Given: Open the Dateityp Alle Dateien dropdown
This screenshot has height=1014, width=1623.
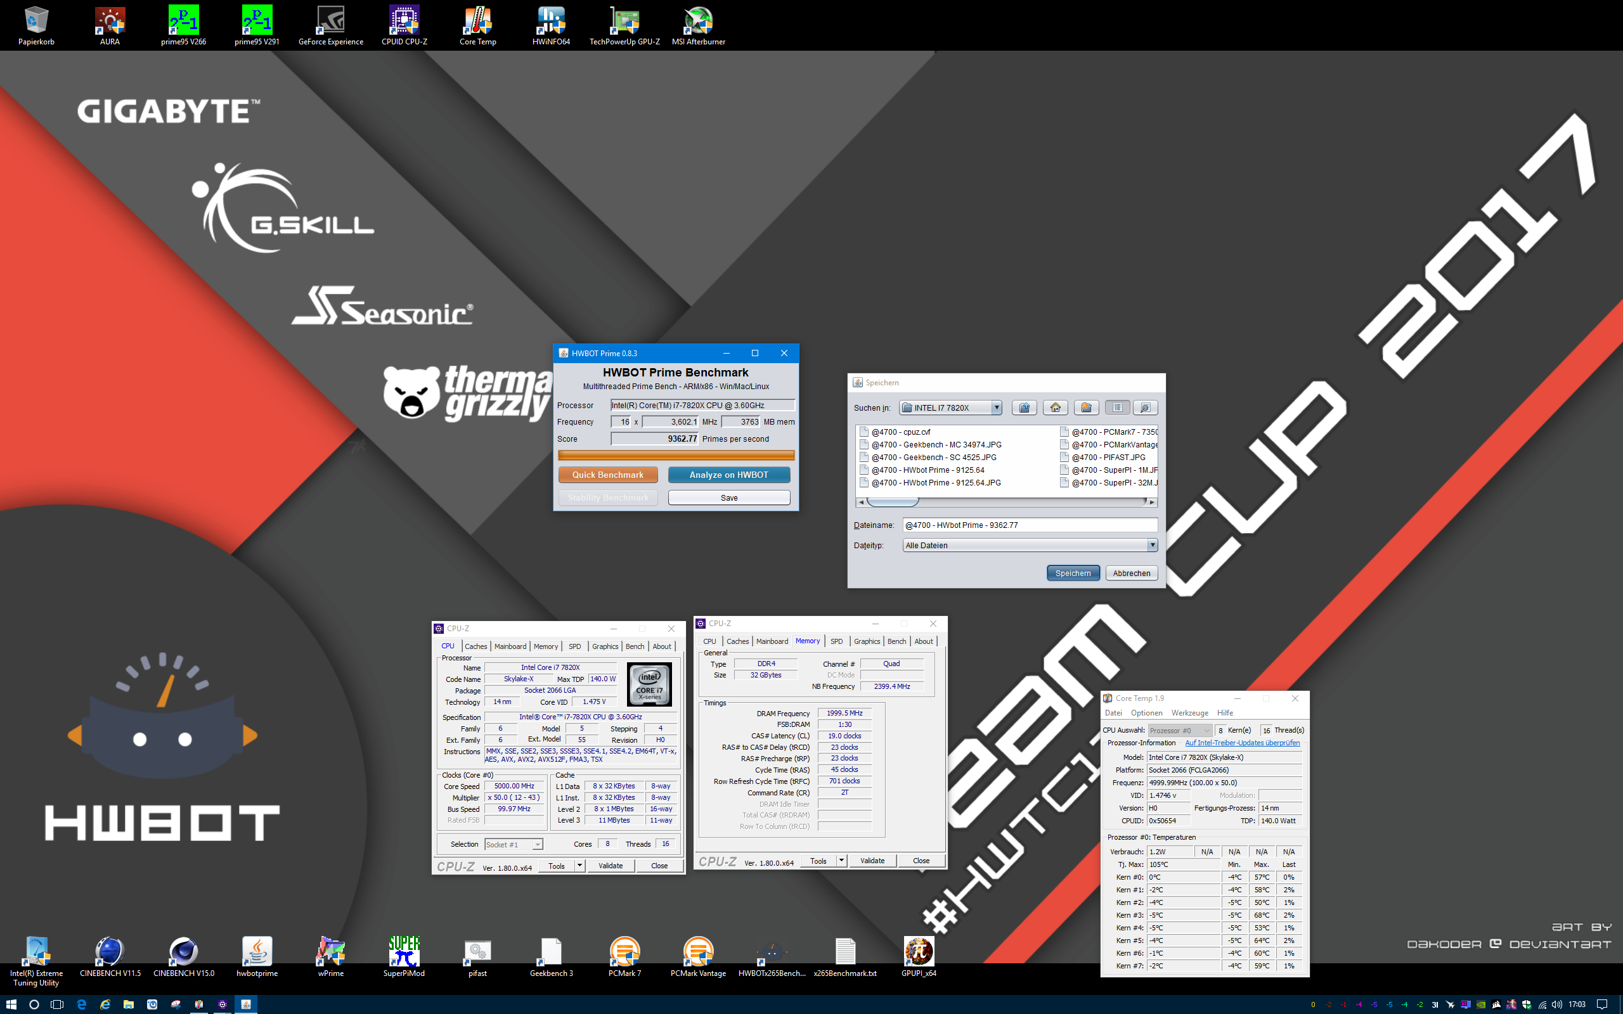Looking at the screenshot, I should pyautogui.click(x=1030, y=545).
